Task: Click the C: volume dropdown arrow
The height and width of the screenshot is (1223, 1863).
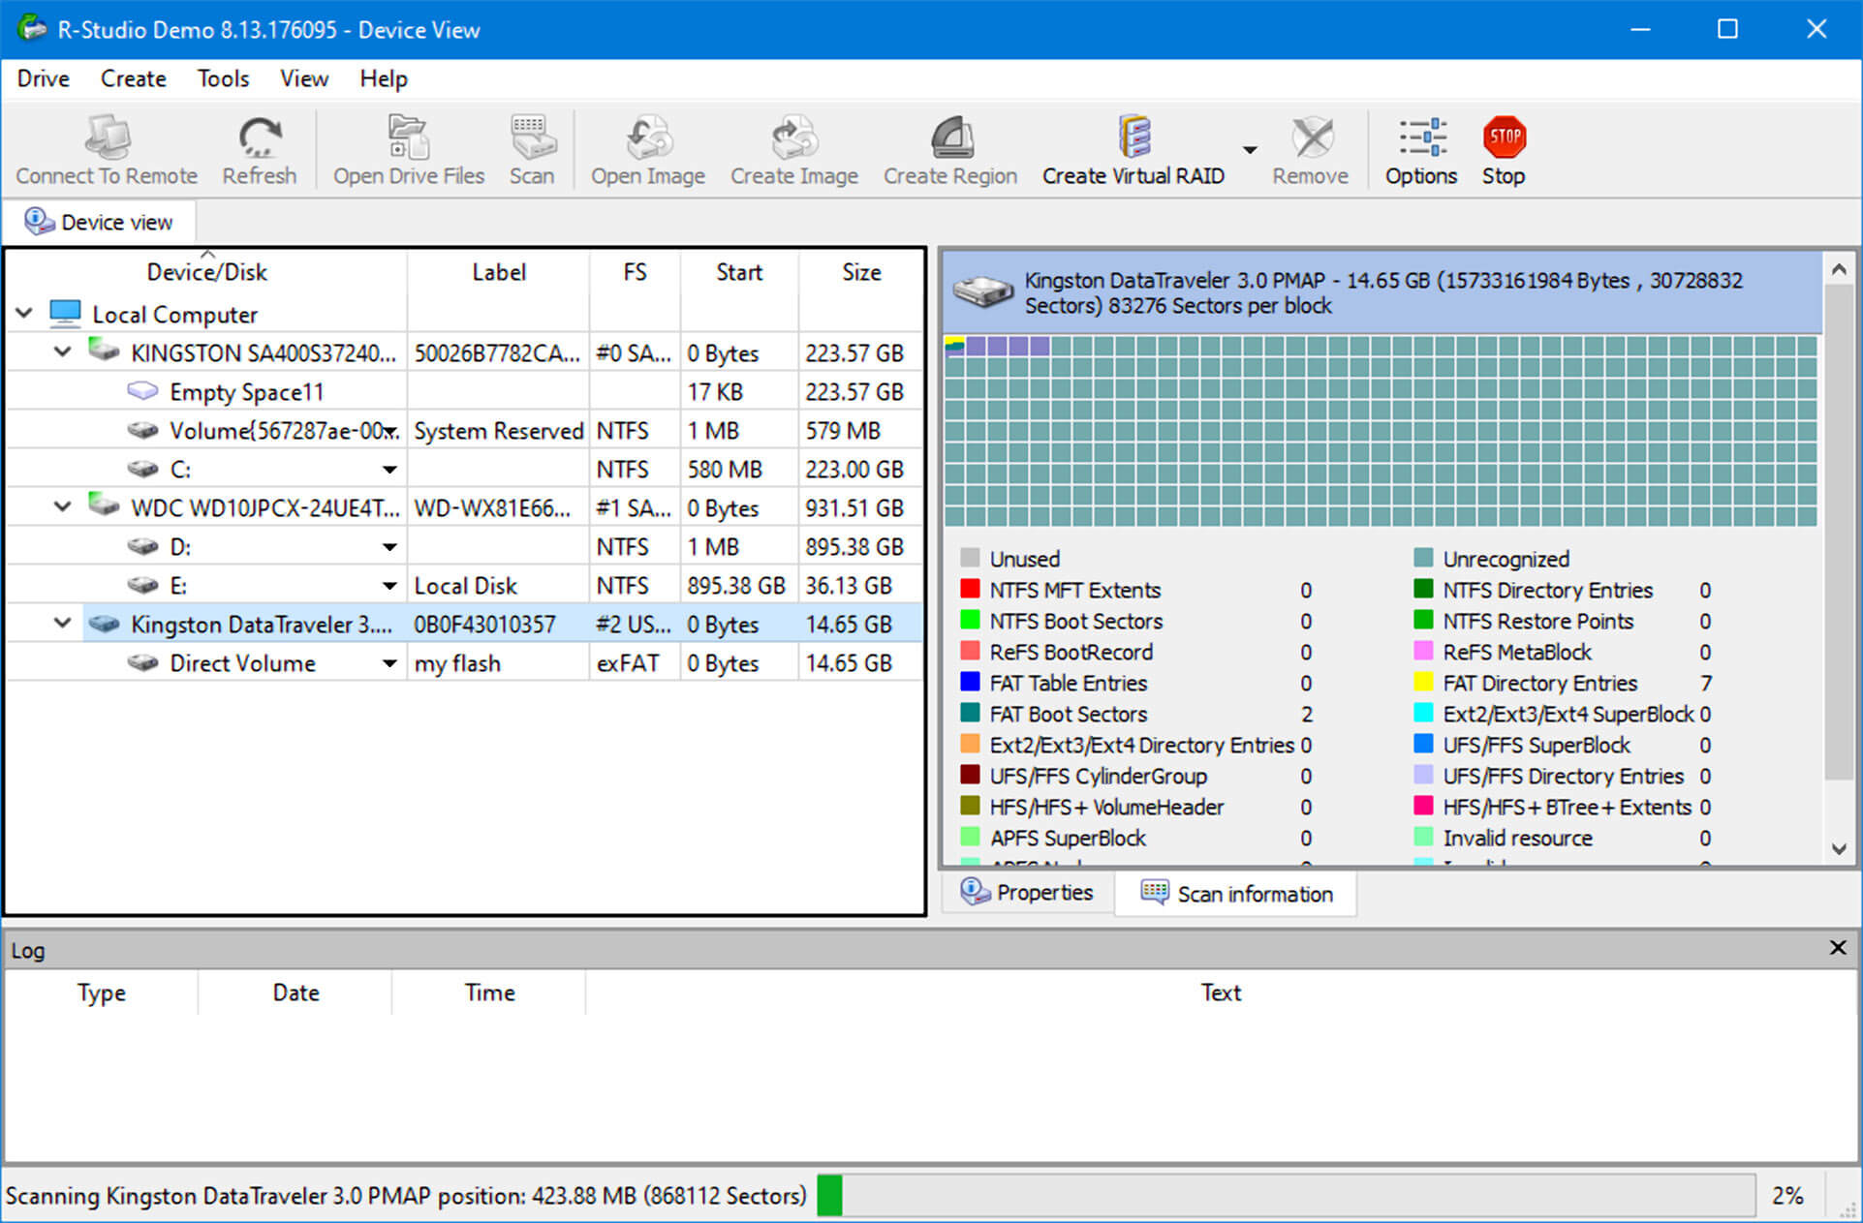Action: 387,468
